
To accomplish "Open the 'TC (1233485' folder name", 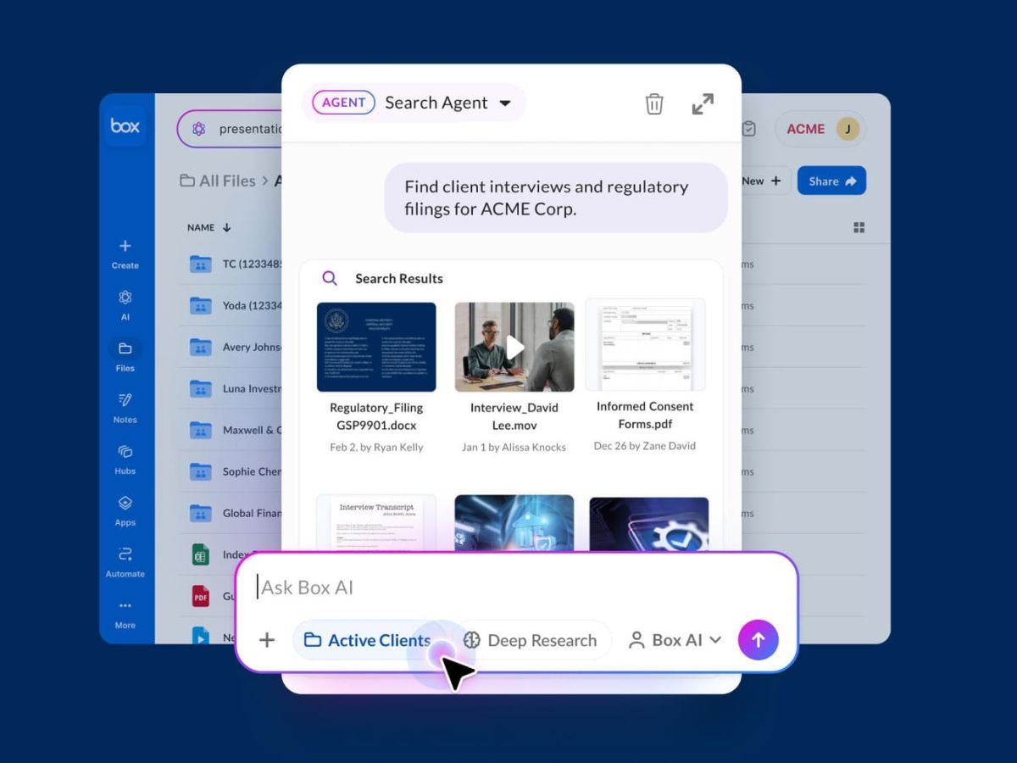I will coord(253,264).
